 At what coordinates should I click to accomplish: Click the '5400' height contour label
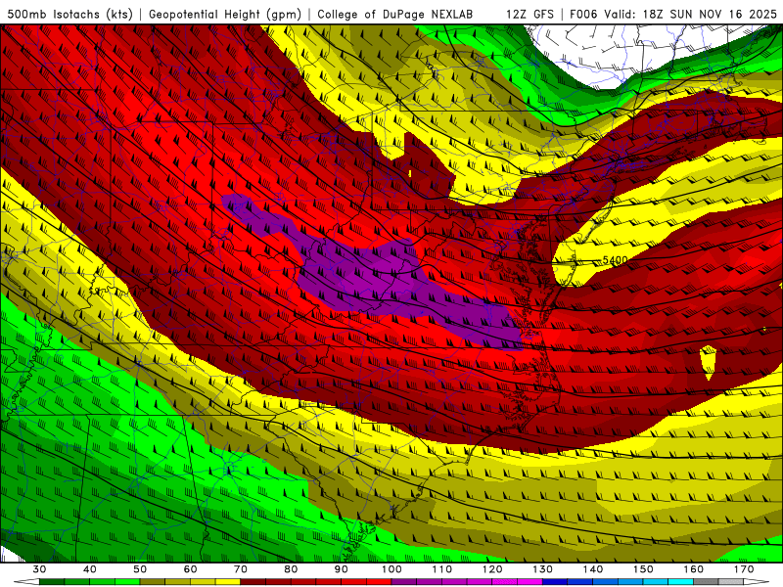[x=615, y=260]
